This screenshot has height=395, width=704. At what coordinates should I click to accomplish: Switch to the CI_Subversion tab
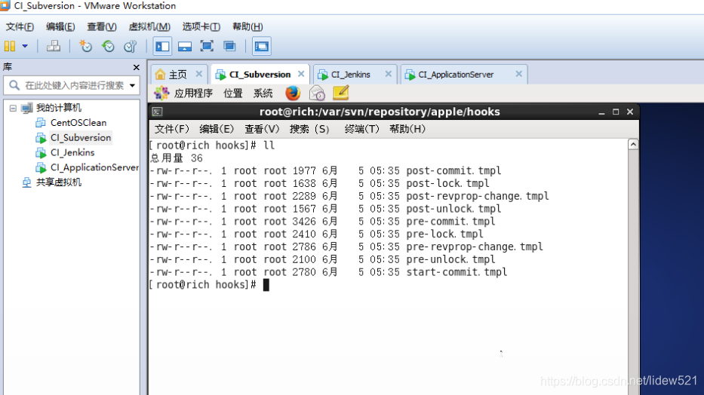[x=260, y=75]
